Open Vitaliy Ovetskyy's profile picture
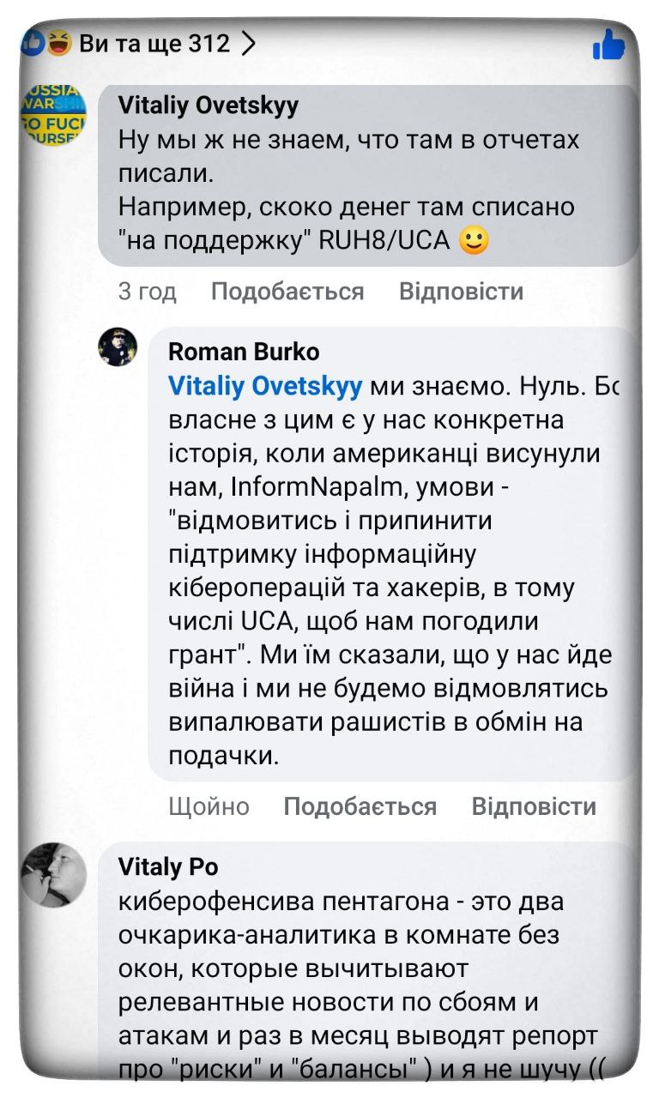659x1098 pixels. click(53, 115)
